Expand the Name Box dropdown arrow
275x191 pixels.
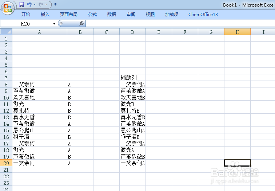(x=54, y=24)
